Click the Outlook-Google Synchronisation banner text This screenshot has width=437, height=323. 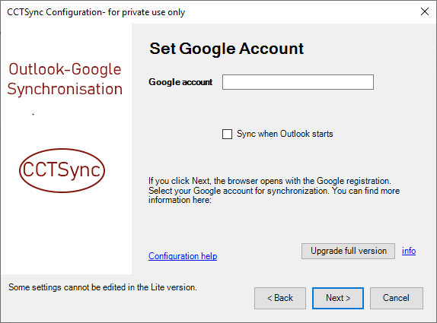click(x=65, y=79)
